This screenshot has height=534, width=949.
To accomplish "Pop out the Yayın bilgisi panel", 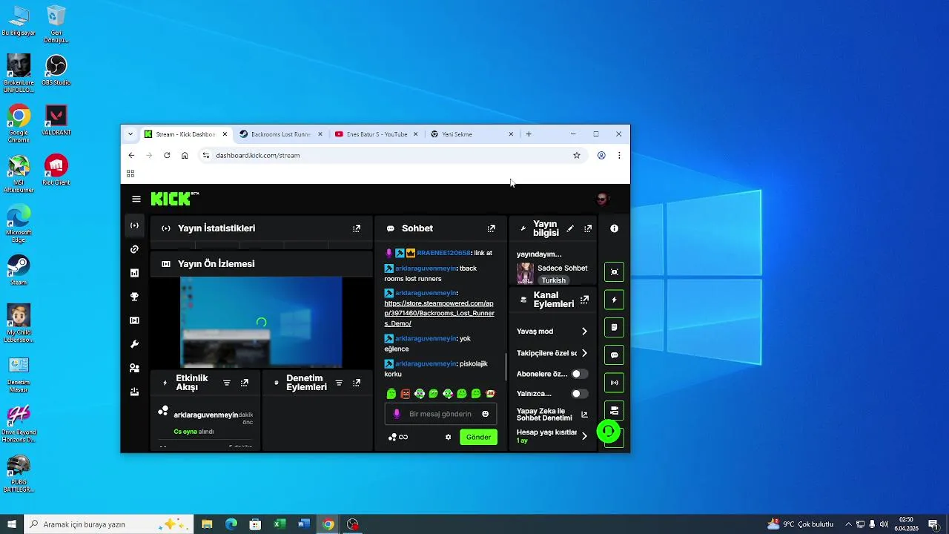I will [588, 228].
